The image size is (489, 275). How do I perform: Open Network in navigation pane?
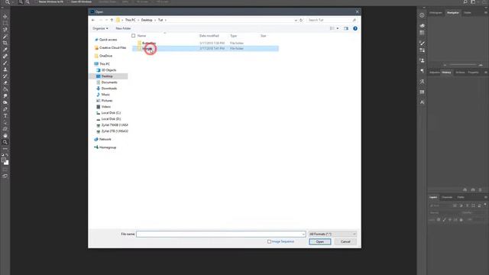tap(105, 139)
